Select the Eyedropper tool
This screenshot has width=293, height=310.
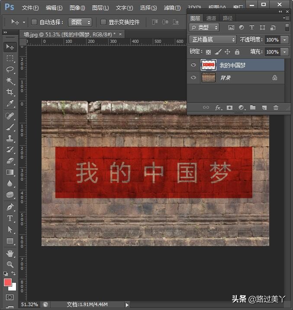10,103
